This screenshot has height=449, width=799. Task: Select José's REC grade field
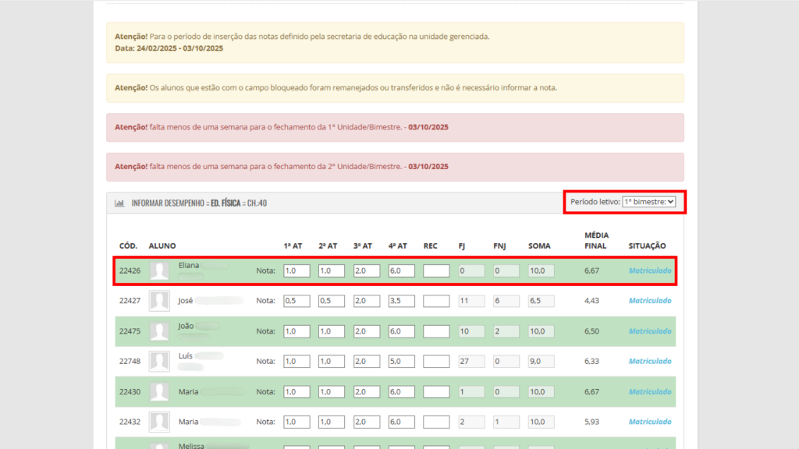(x=436, y=301)
